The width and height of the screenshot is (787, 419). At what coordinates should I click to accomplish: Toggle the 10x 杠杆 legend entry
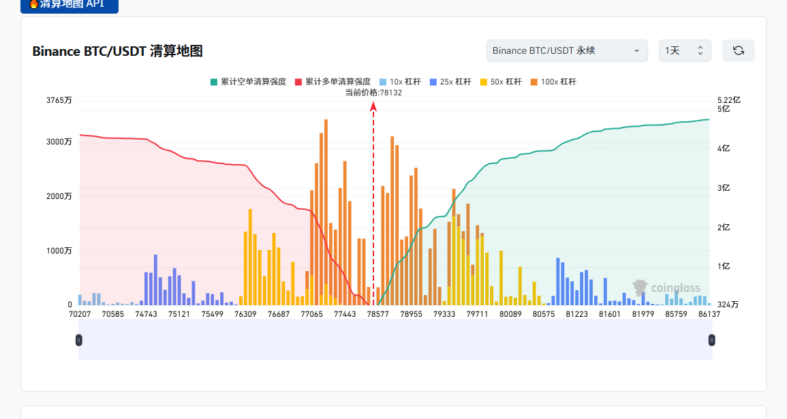(400, 82)
